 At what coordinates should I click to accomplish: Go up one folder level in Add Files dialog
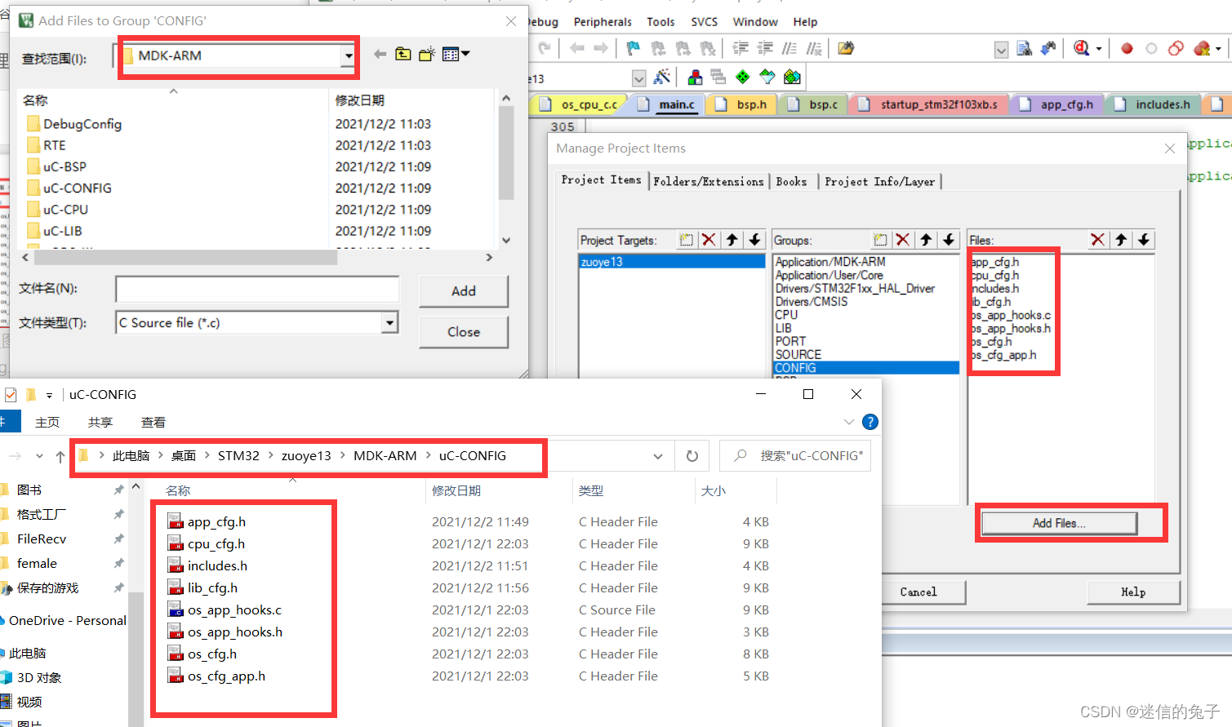(403, 54)
